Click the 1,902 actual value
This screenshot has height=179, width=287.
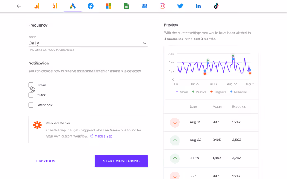[x=217, y=158]
